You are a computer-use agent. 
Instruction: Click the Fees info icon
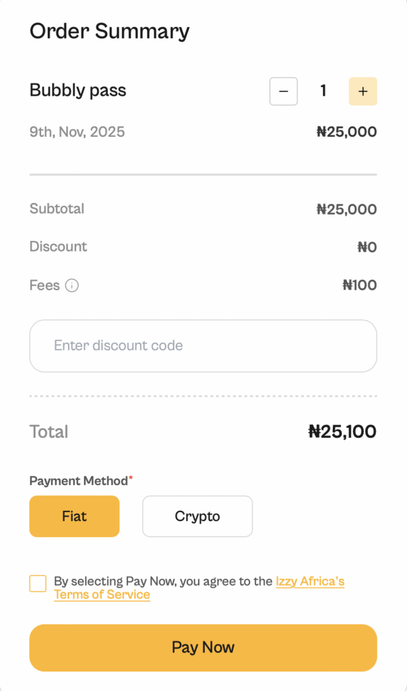click(72, 285)
